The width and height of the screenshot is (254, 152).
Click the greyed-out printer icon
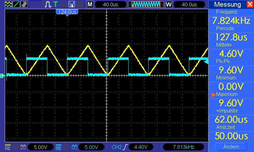point(80,4)
